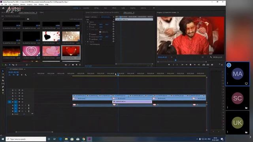Open Chrome from the Windows taskbar

click(x=83, y=139)
